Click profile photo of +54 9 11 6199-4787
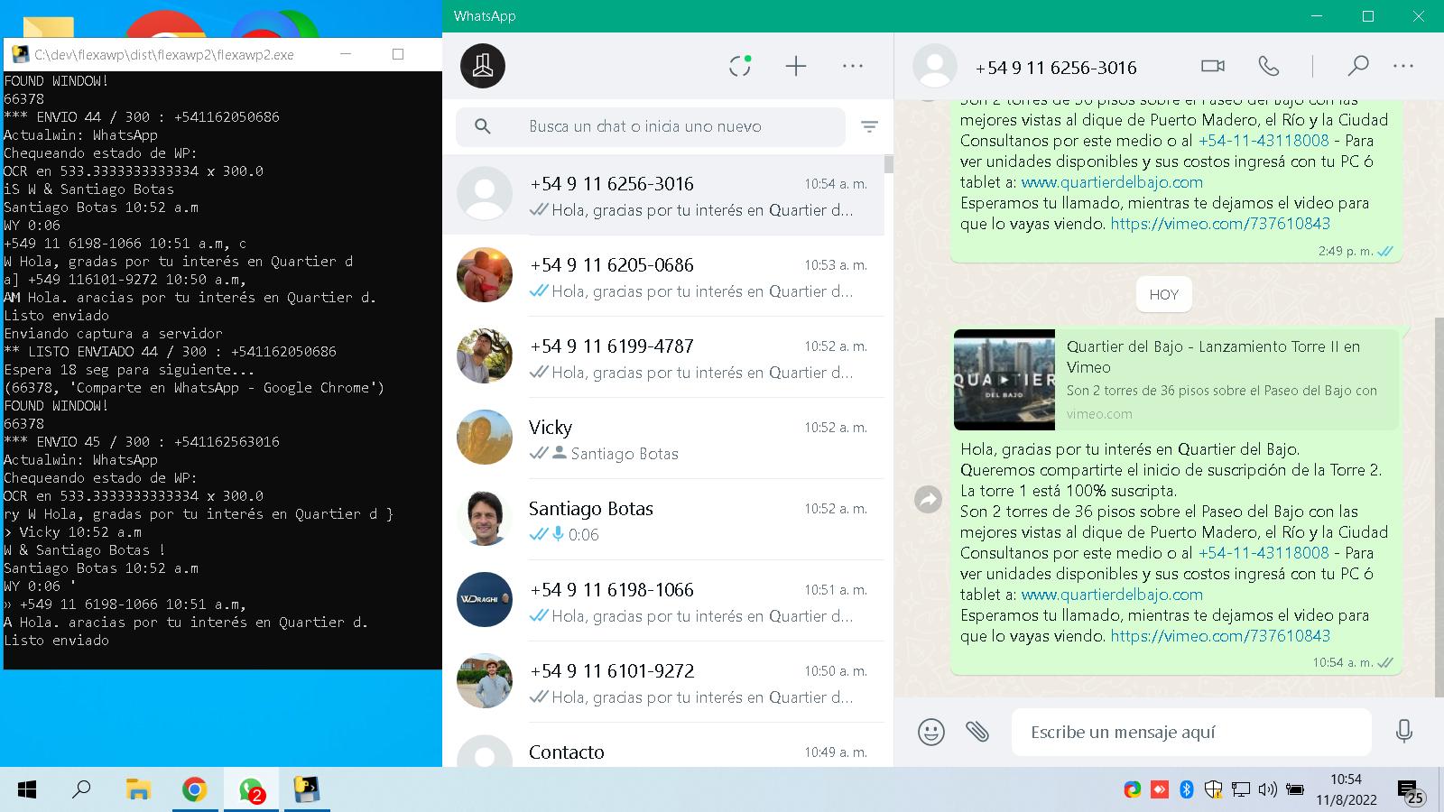 pyautogui.click(x=485, y=356)
